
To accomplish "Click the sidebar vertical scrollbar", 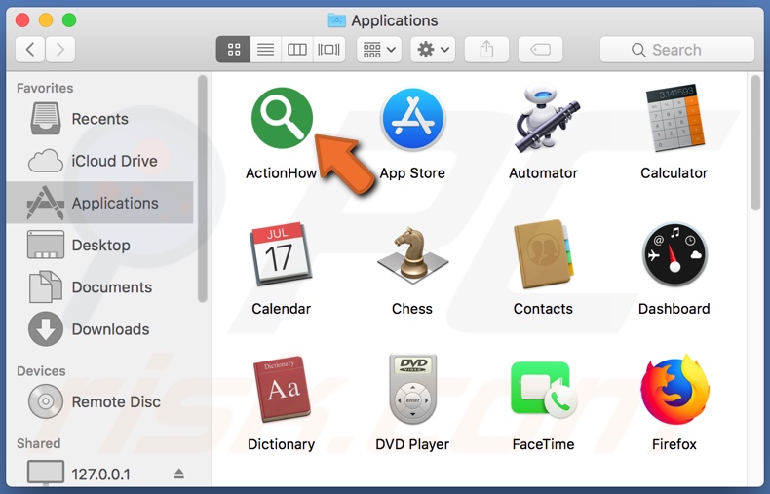I will tap(203, 189).
